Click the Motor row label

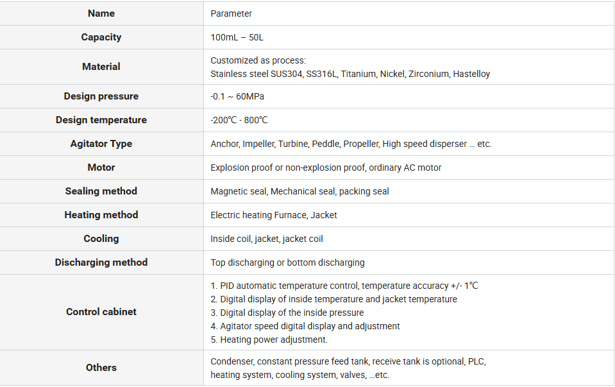click(x=101, y=168)
